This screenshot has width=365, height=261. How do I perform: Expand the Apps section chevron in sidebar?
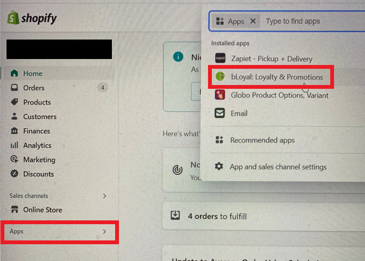pyautogui.click(x=104, y=232)
